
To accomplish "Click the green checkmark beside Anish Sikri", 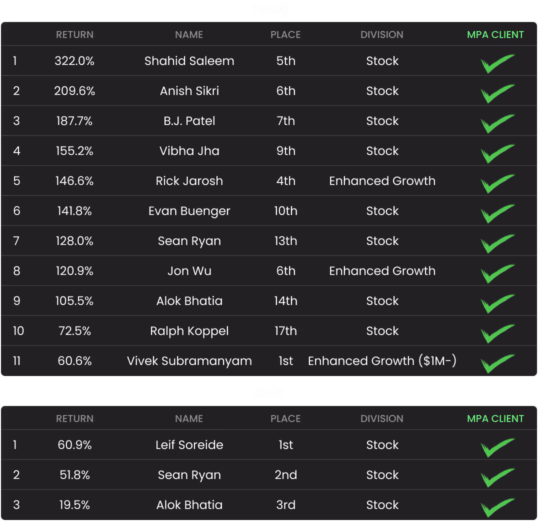I will click(x=496, y=93).
